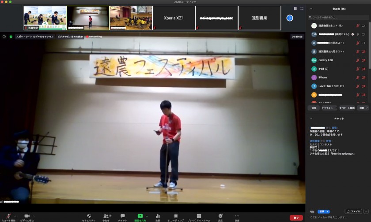Collapse Chat (チャット) panel chevron
Image resolution: width=371 pixels, height=222 pixels.
(x=311, y=118)
